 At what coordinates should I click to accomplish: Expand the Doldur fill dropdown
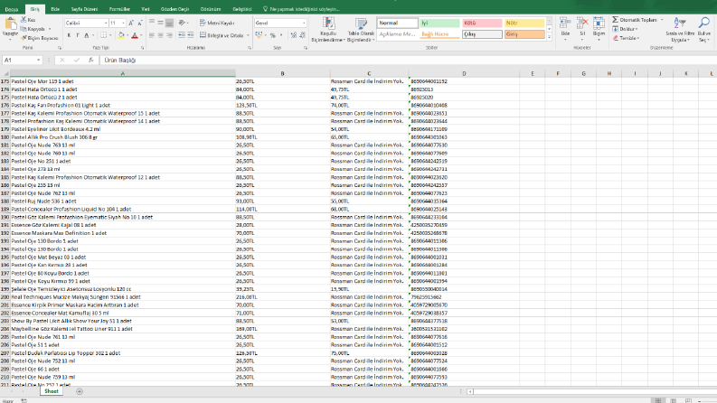(x=636, y=29)
